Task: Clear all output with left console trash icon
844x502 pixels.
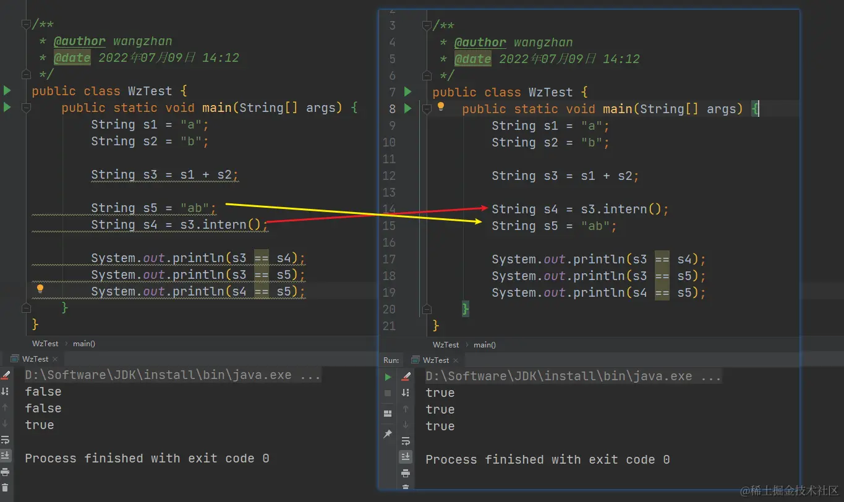Action: coord(5,488)
